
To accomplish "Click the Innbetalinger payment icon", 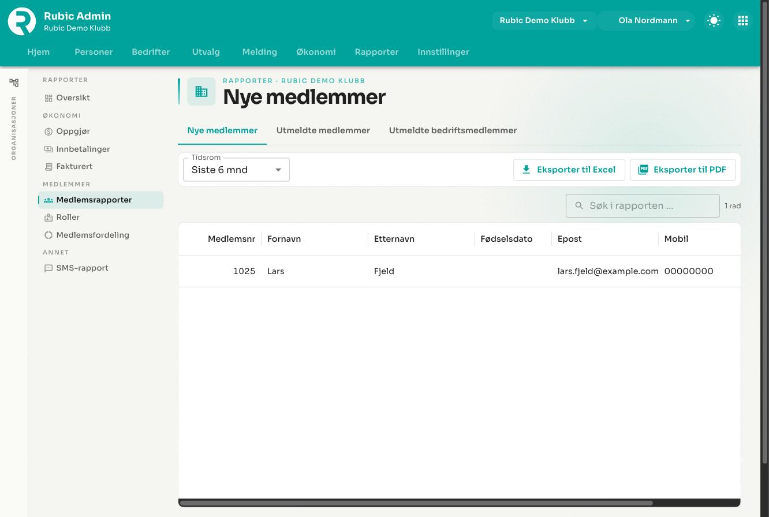I will (x=48, y=149).
